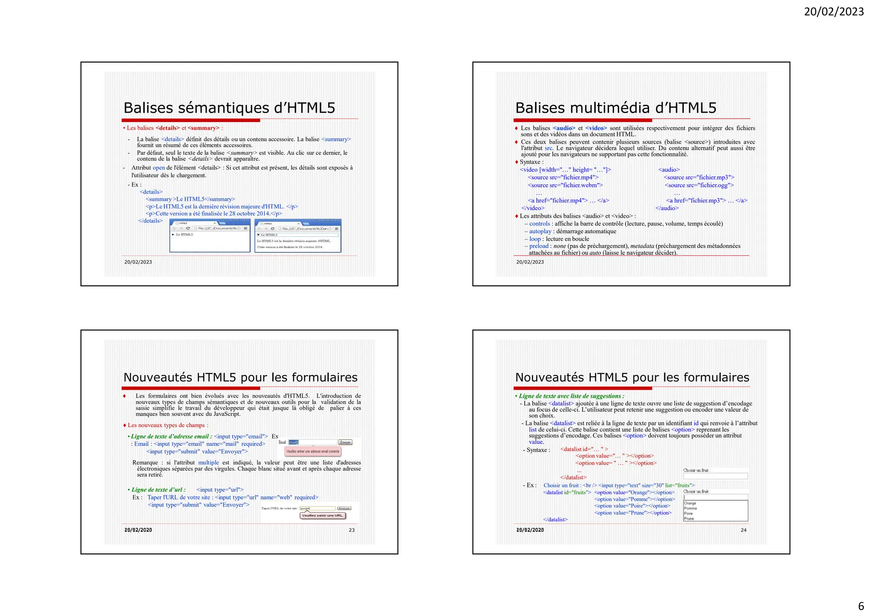Open hamburger menu in right browser window
871x616 pixels.
point(336,229)
